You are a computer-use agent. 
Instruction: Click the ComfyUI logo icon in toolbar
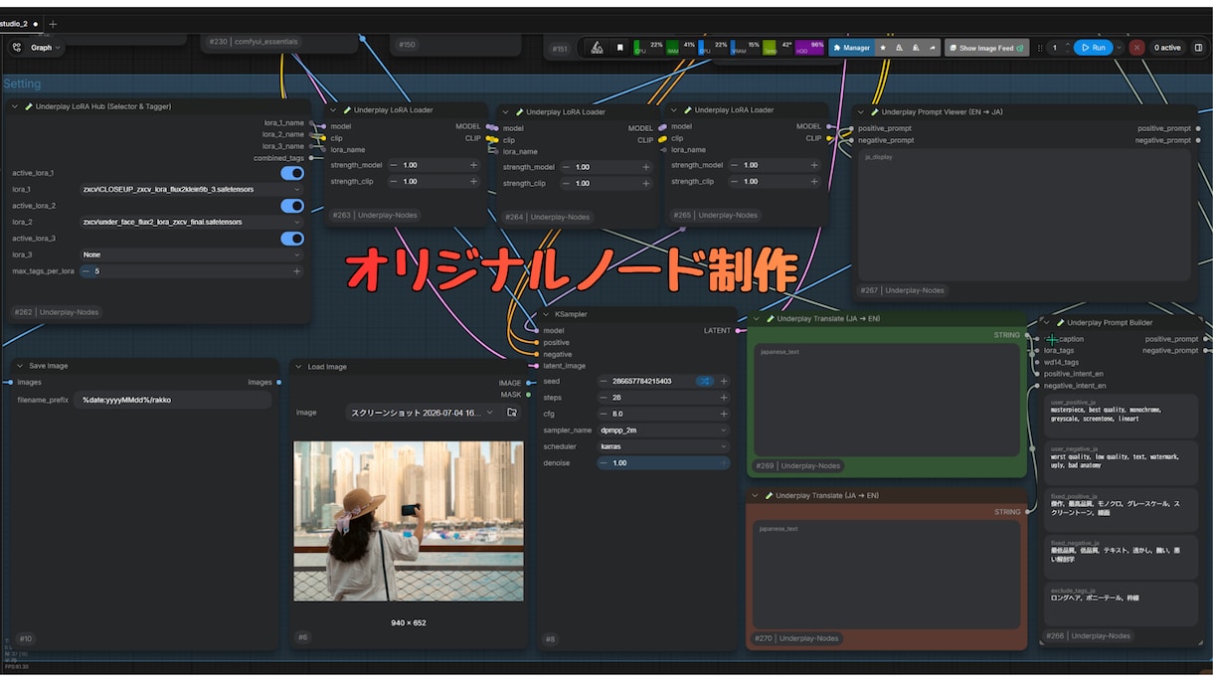(x=597, y=48)
